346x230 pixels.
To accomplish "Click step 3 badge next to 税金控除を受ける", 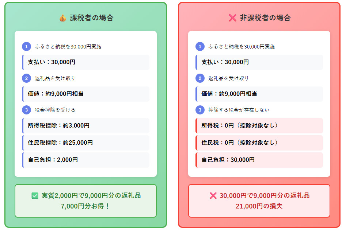I will (x=26, y=110).
